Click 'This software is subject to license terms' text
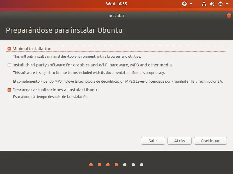 [89, 73]
